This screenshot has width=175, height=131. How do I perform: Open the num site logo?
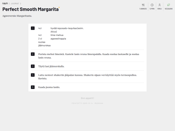click(x=5, y=4)
